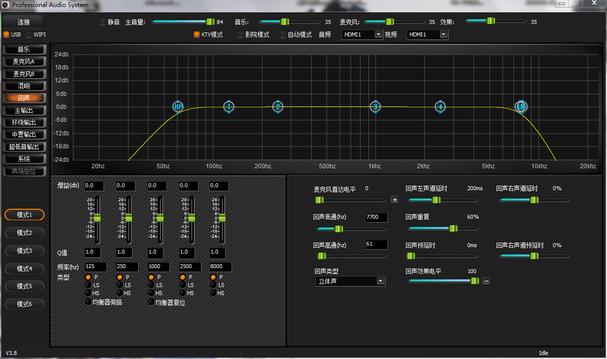Select the WIFI connection option
This screenshot has width=607, height=359.
[29, 34]
